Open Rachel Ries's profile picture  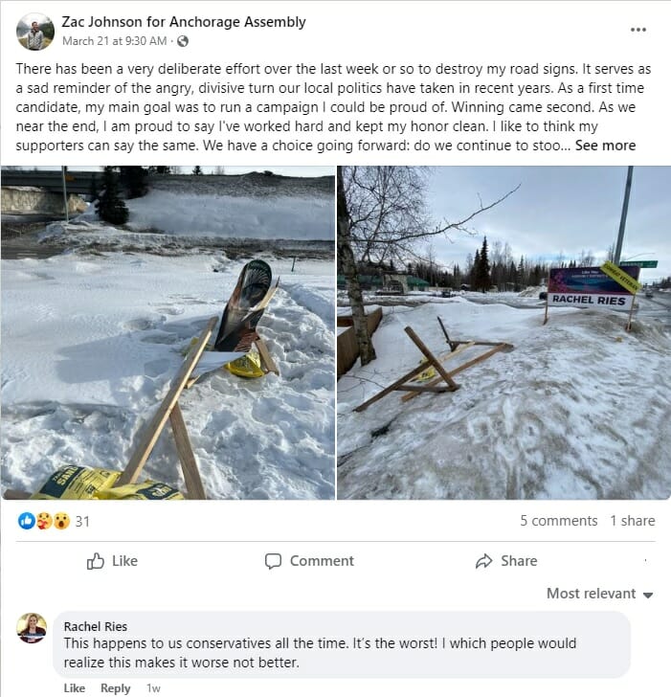[x=32, y=628]
